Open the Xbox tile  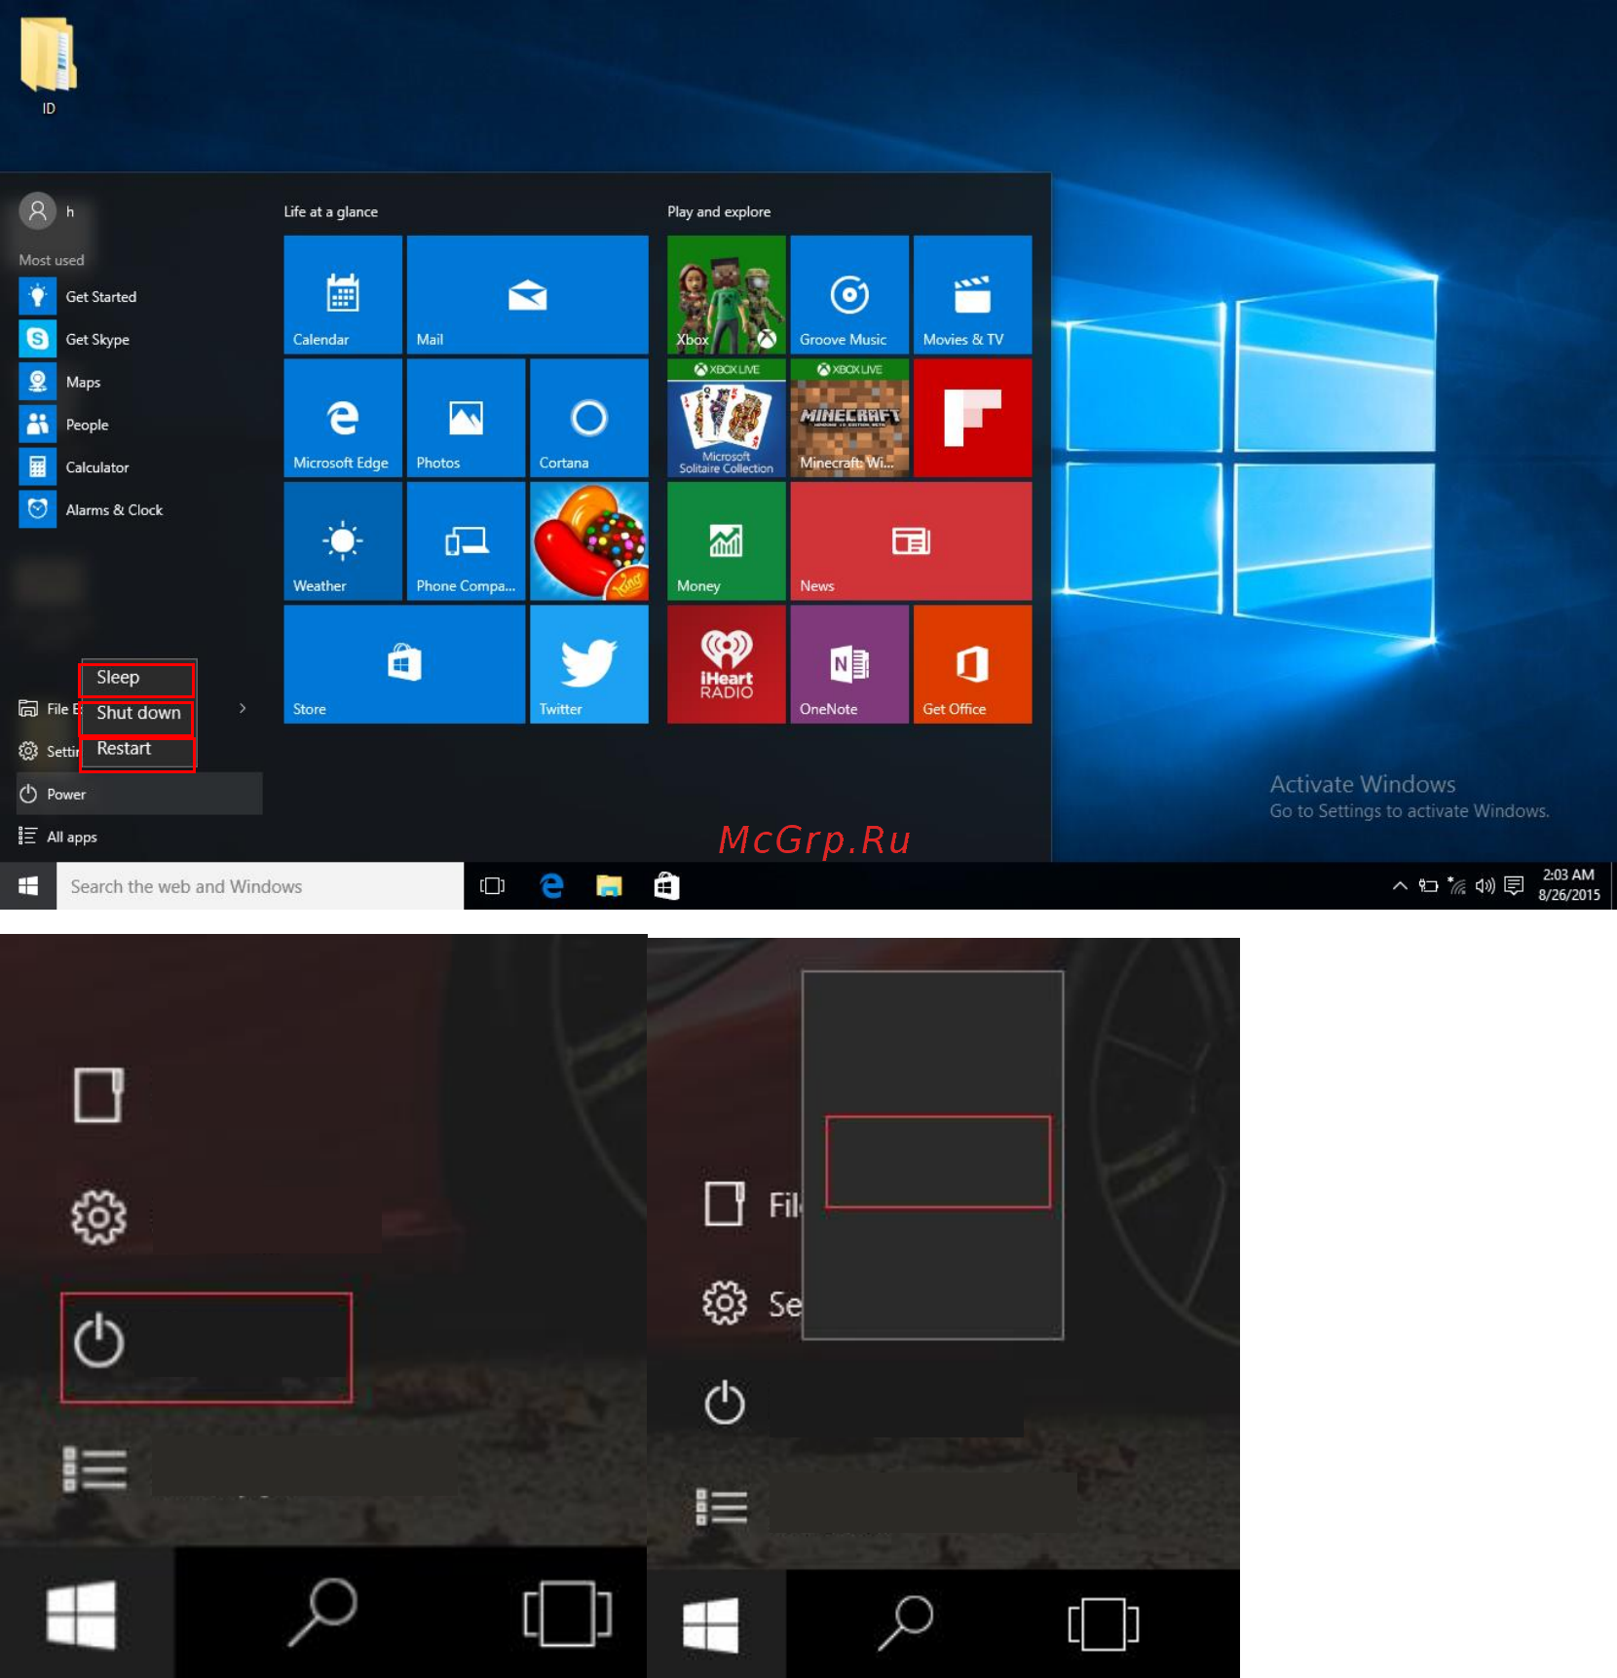[x=727, y=294]
